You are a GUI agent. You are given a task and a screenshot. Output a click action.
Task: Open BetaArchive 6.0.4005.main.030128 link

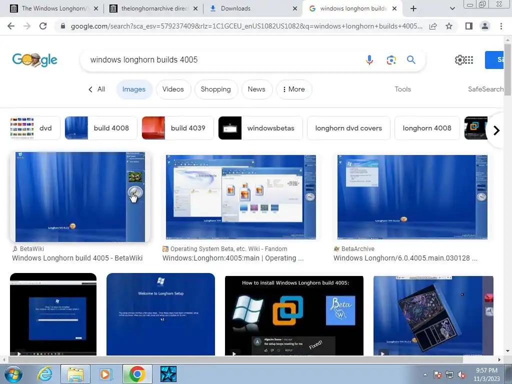[x=405, y=258]
